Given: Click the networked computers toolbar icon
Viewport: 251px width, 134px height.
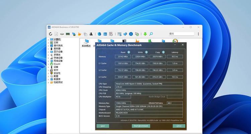Looking at the screenshot, I should [x=74, y=34].
